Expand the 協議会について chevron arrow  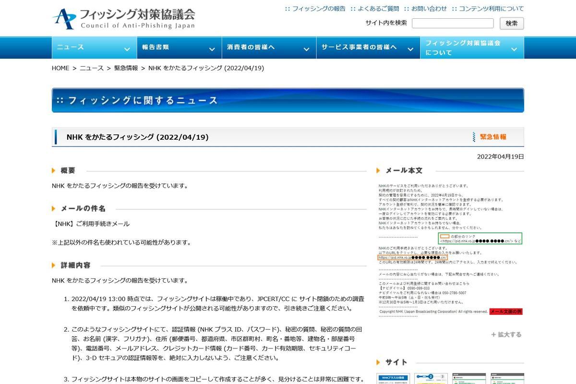click(514, 49)
